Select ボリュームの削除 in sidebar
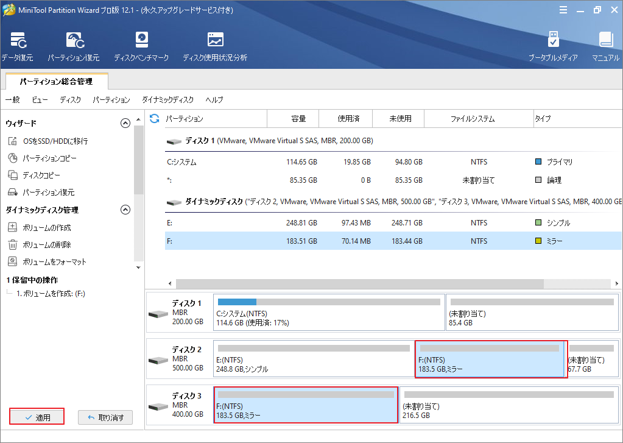The image size is (623, 443). click(46, 244)
